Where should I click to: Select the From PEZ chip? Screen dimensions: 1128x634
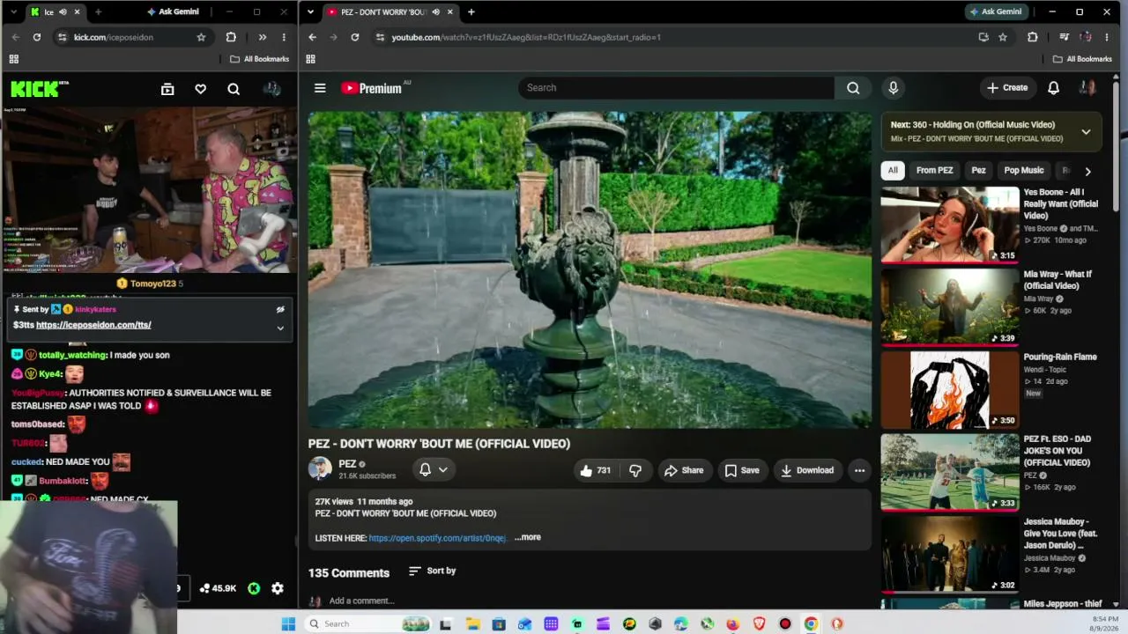point(934,170)
